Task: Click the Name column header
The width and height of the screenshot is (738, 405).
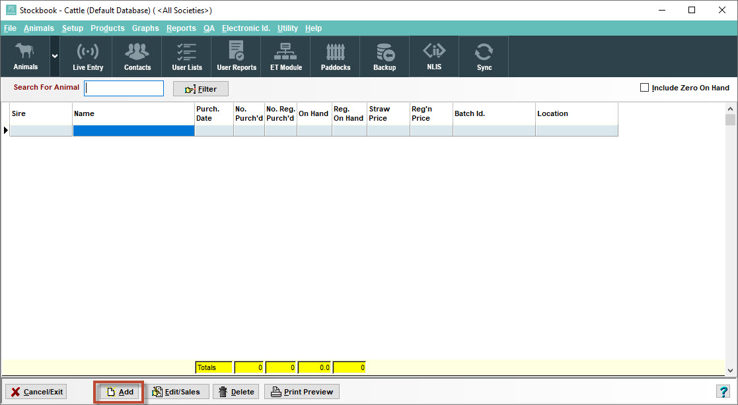Action: tap(133, 113)
